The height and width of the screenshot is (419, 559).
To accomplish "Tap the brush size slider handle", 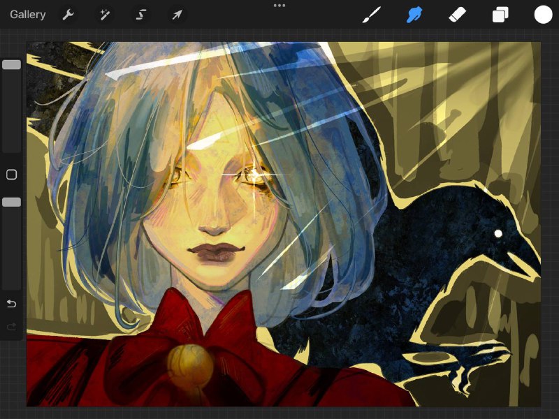I will (x=11, y=65).
